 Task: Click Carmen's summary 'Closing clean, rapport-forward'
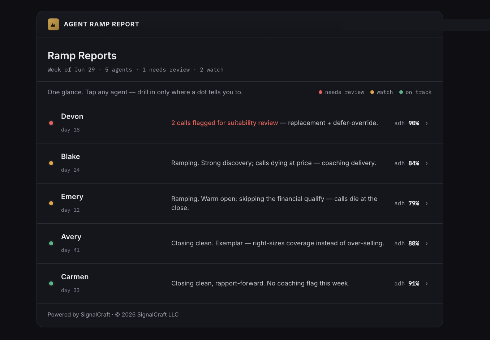pos(261,283)
